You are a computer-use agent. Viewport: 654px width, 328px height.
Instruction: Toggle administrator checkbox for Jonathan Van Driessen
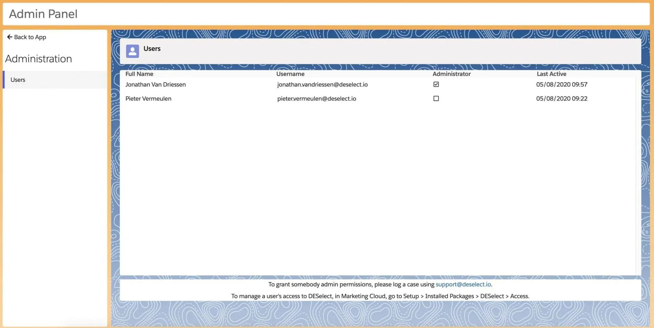pos(436,84)
